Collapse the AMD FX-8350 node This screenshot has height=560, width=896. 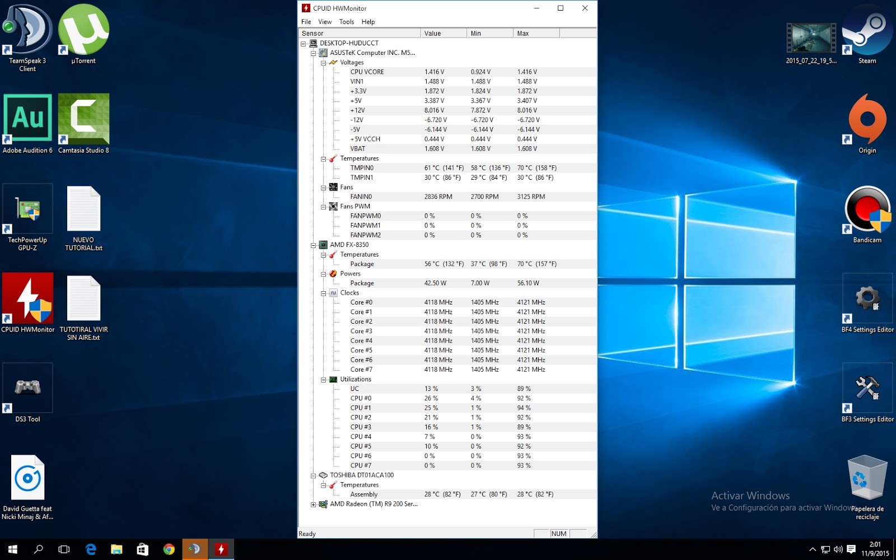(x=314, y=245)
